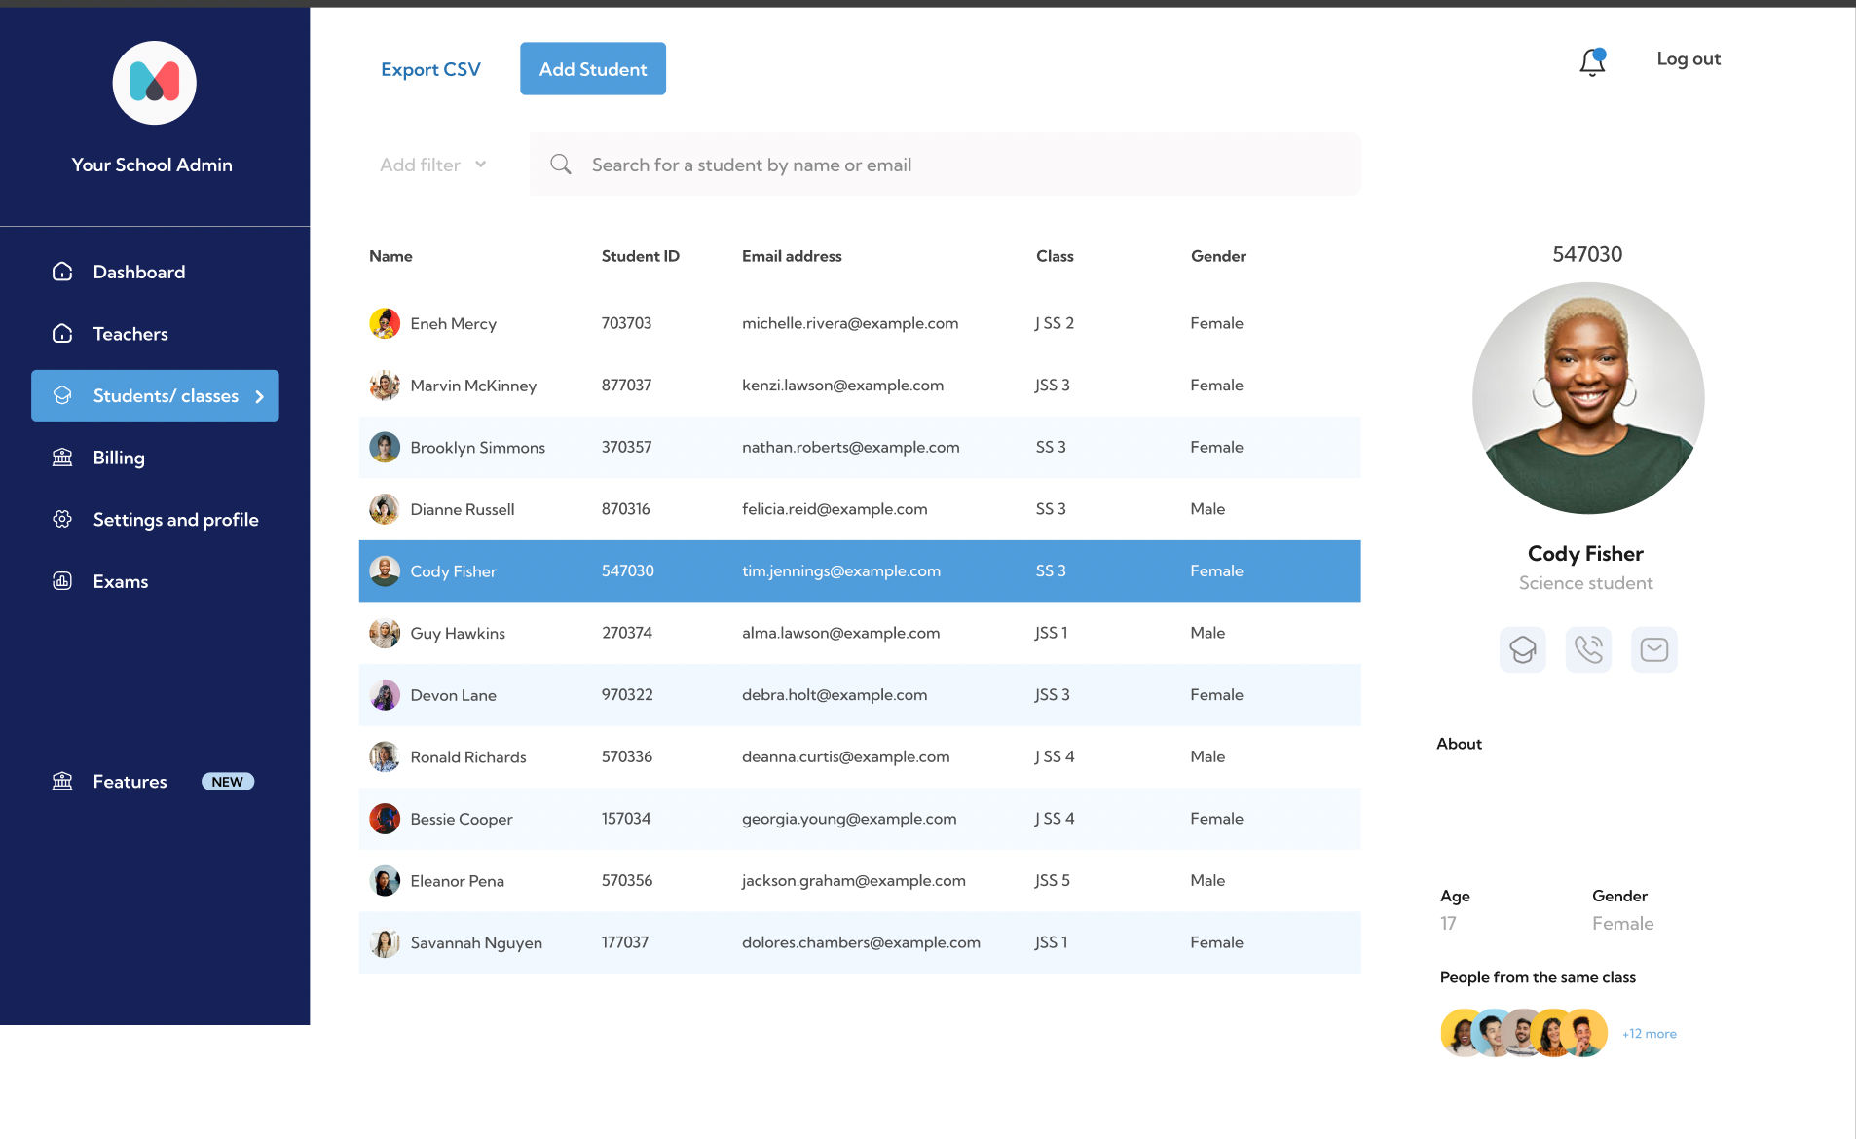Viewport: 1856px width, 1139px height.
Task: Click ID 547030 above the profile photo
Action: coord(1587,254)
